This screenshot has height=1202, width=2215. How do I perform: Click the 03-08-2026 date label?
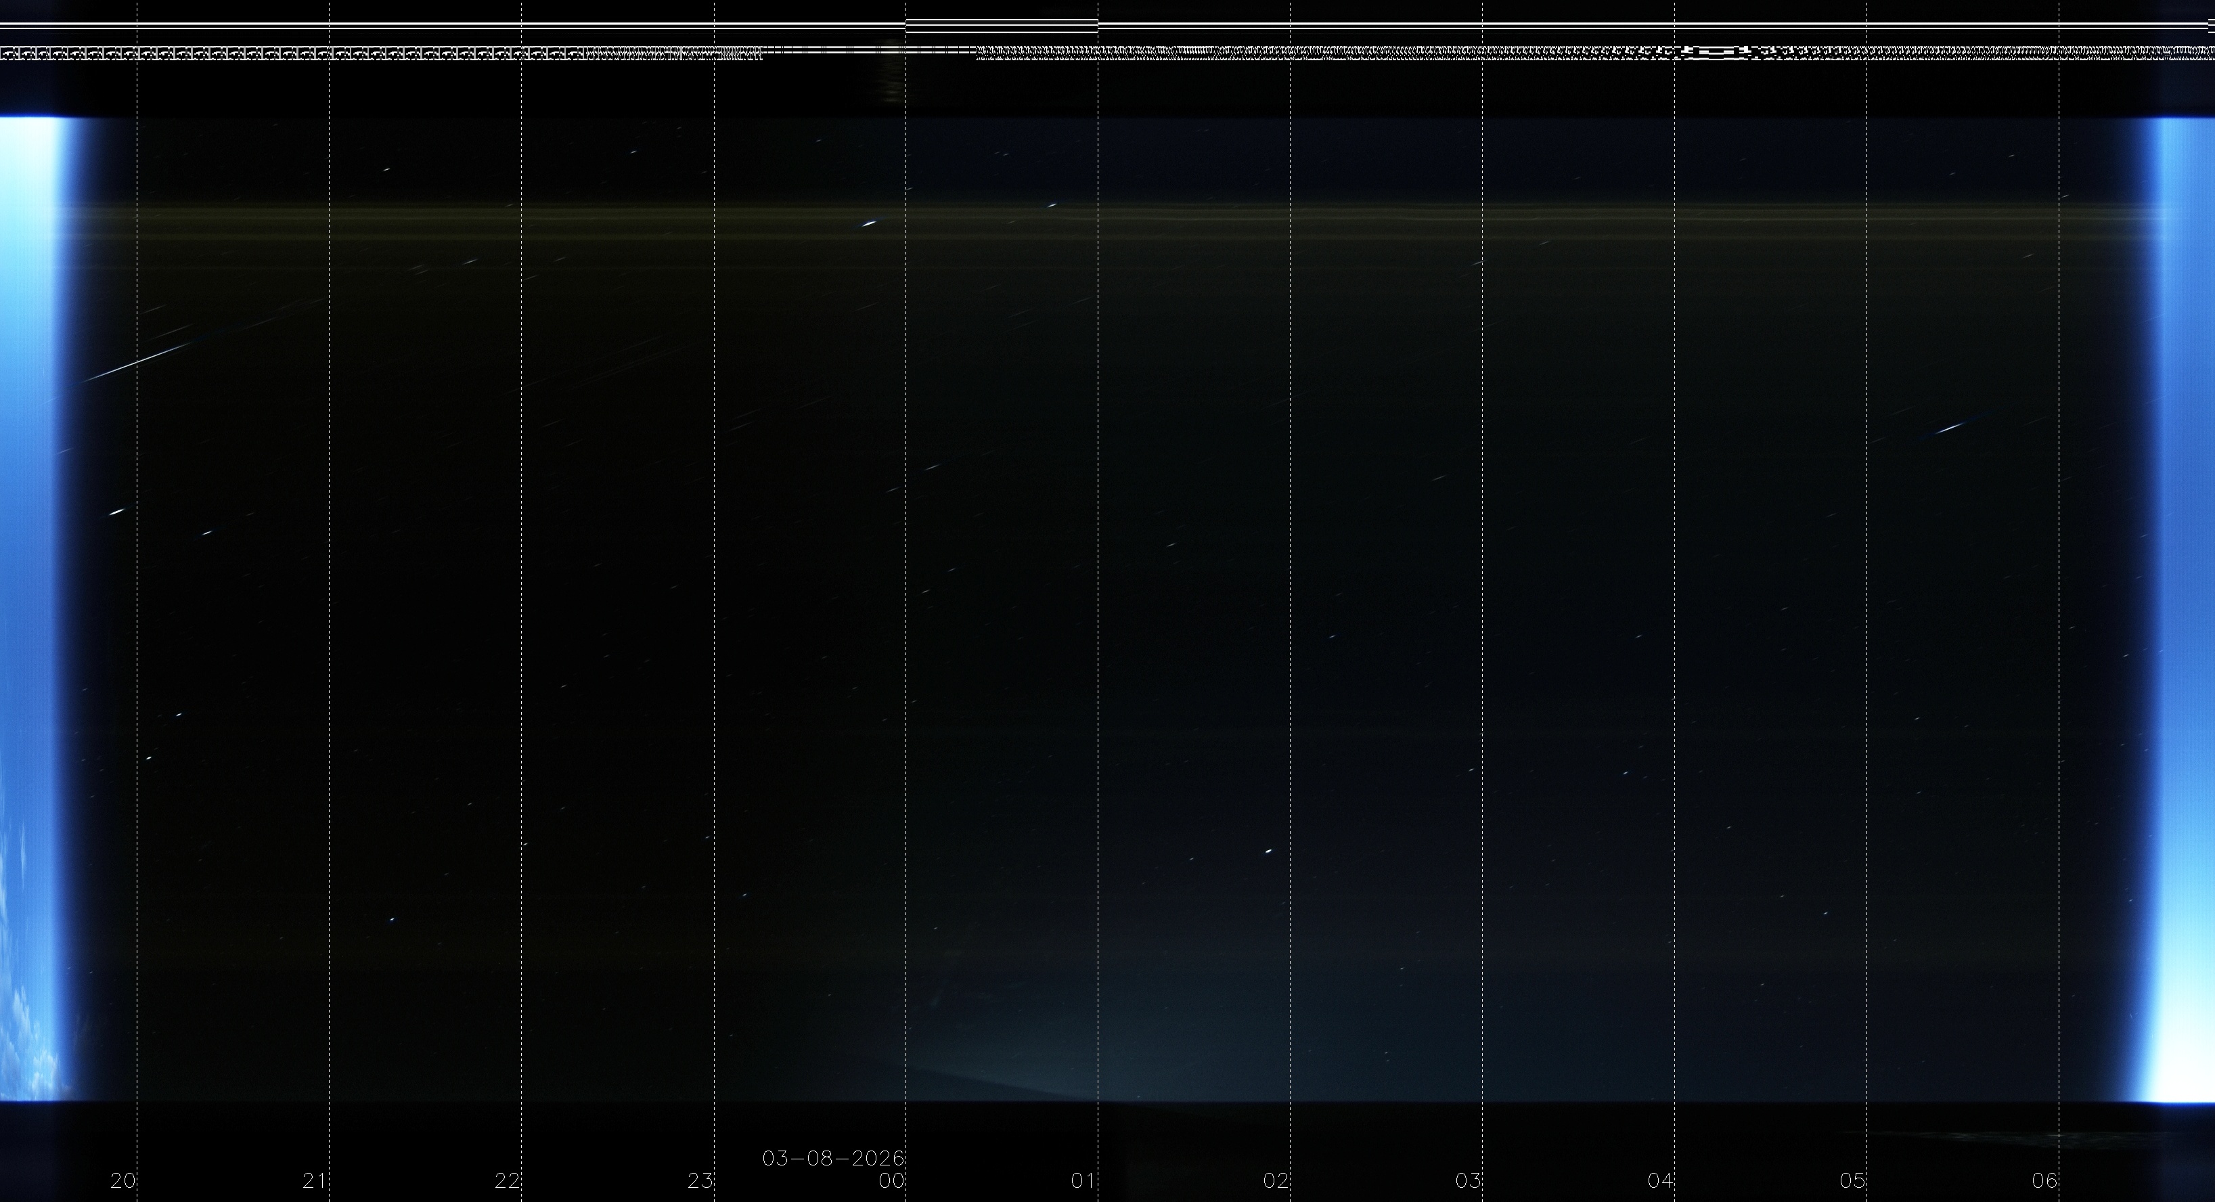833,1158
